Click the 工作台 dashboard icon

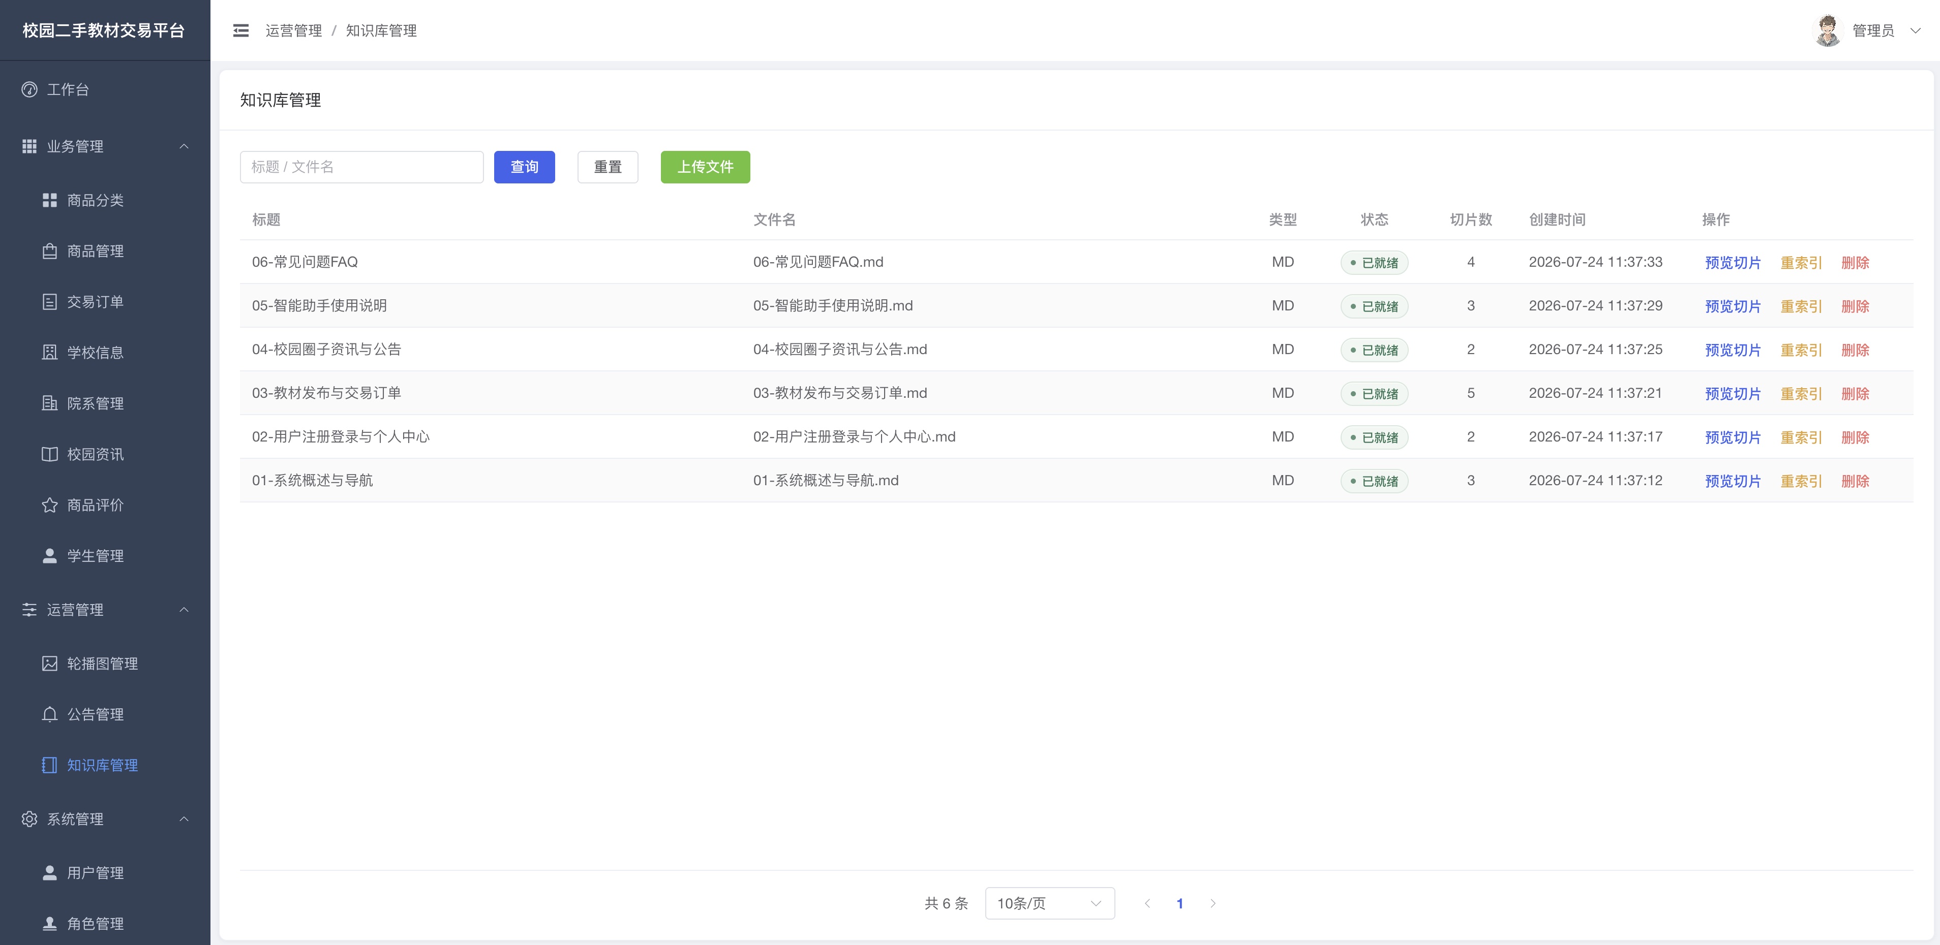tap(29, 89)
